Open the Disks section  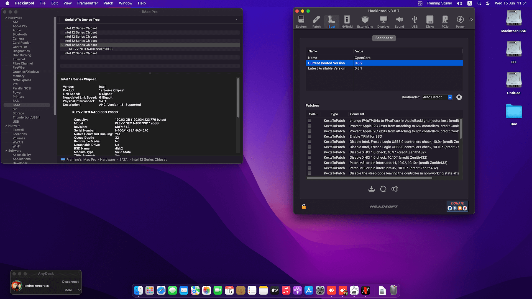click(430, 22)
